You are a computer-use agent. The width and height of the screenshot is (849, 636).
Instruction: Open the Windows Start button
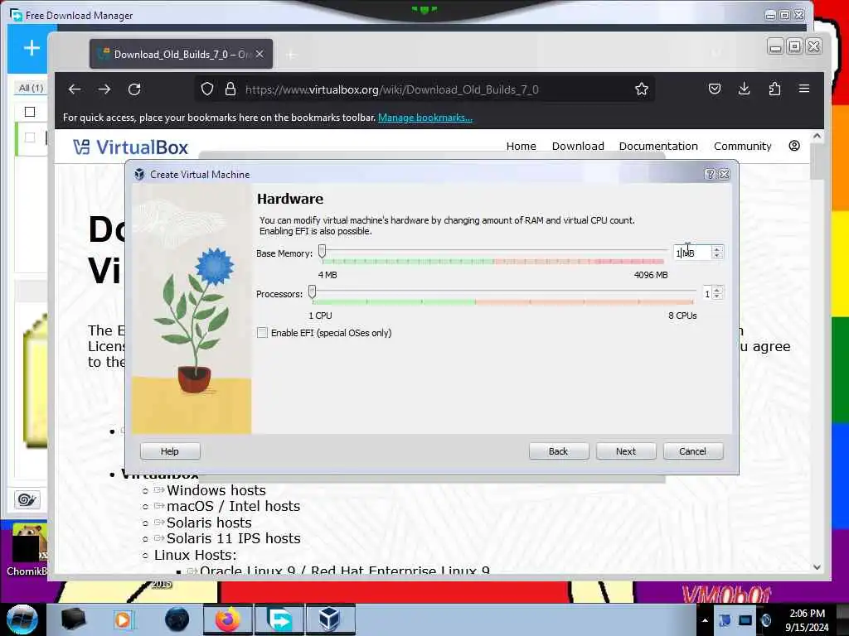click(x=22, y=619)
